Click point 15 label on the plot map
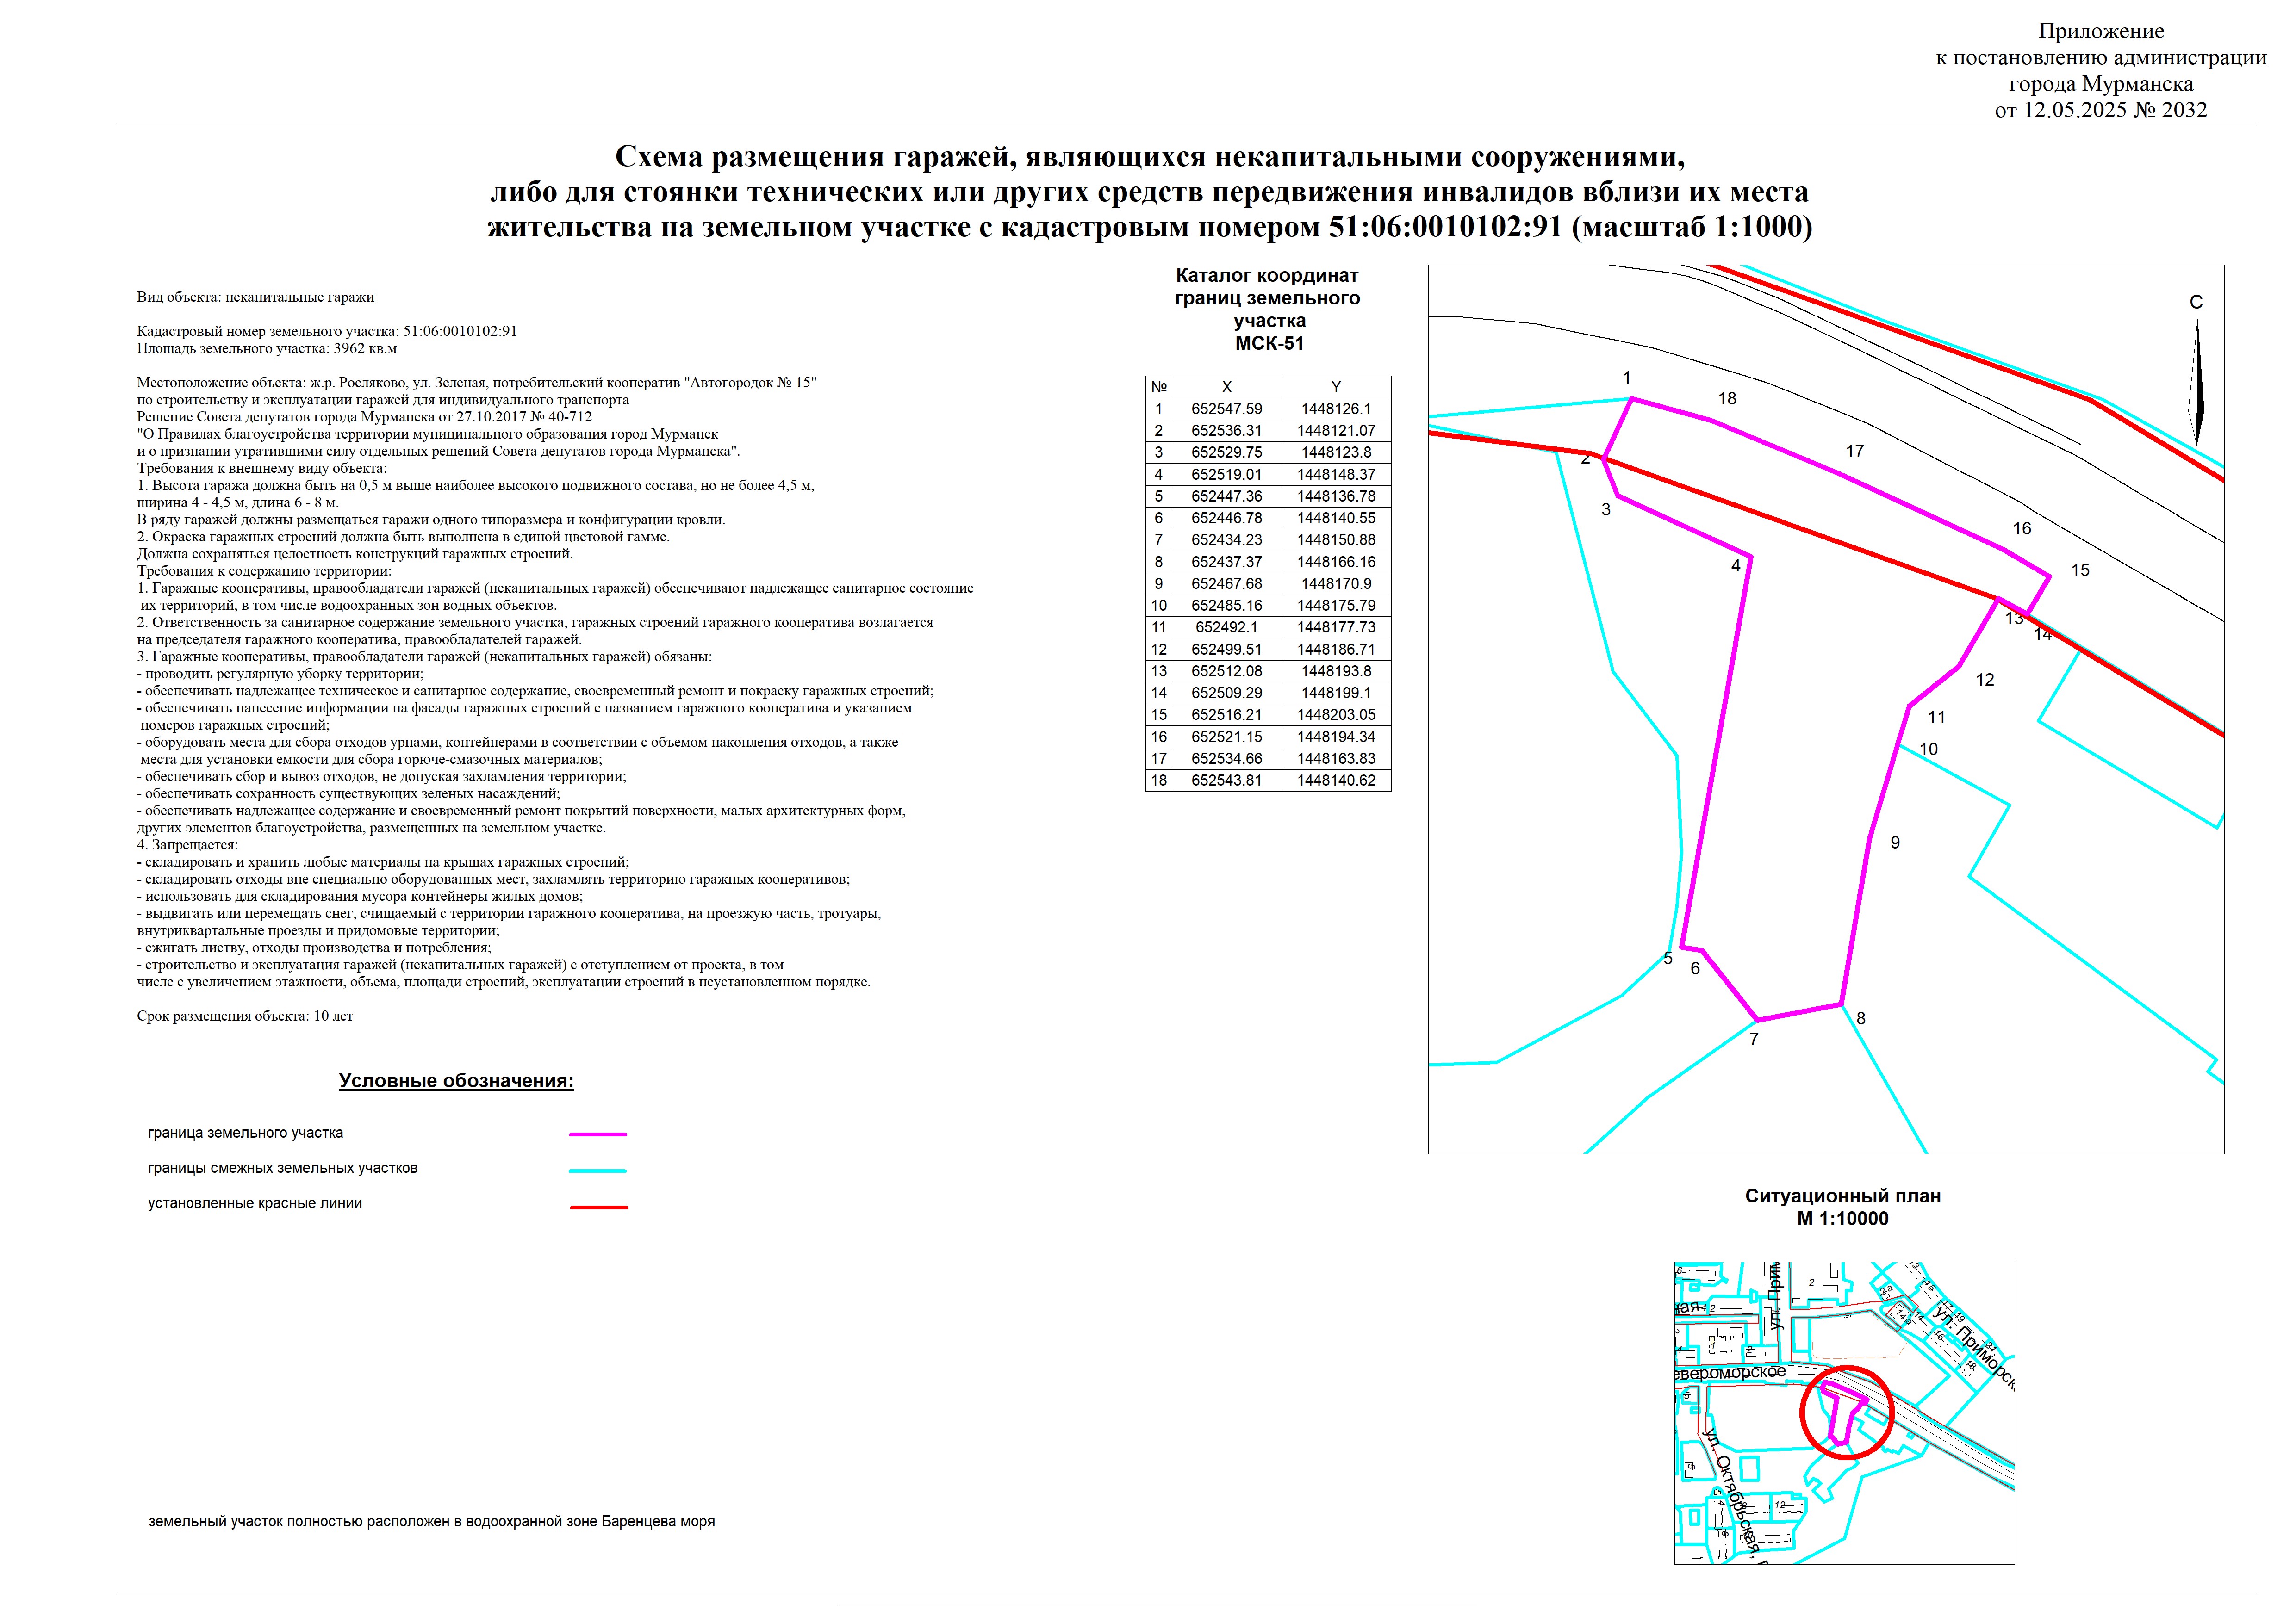 [2080, 570]
